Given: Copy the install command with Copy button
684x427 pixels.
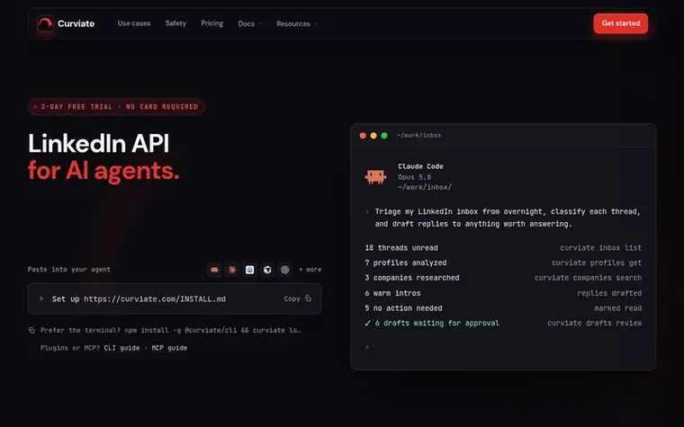Looking at the screenshot, I should tap(297, 298).
